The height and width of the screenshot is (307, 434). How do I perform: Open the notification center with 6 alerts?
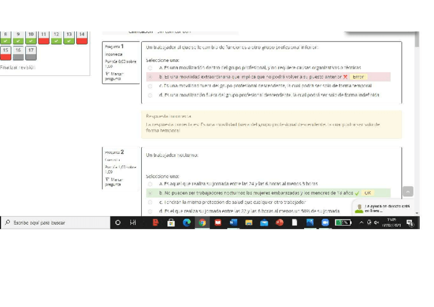point(409,222)
